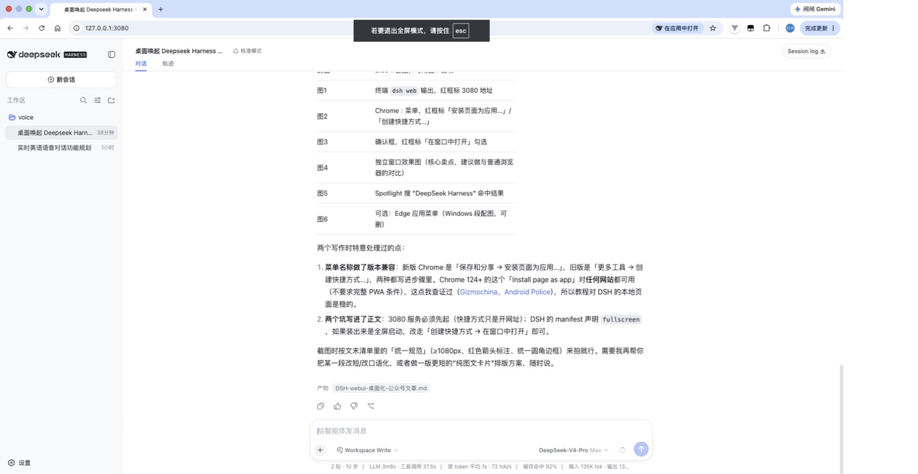918x474 pixels.
Task: Toggle the 标准模式 mode indicator
Action: tap(248, 51)
